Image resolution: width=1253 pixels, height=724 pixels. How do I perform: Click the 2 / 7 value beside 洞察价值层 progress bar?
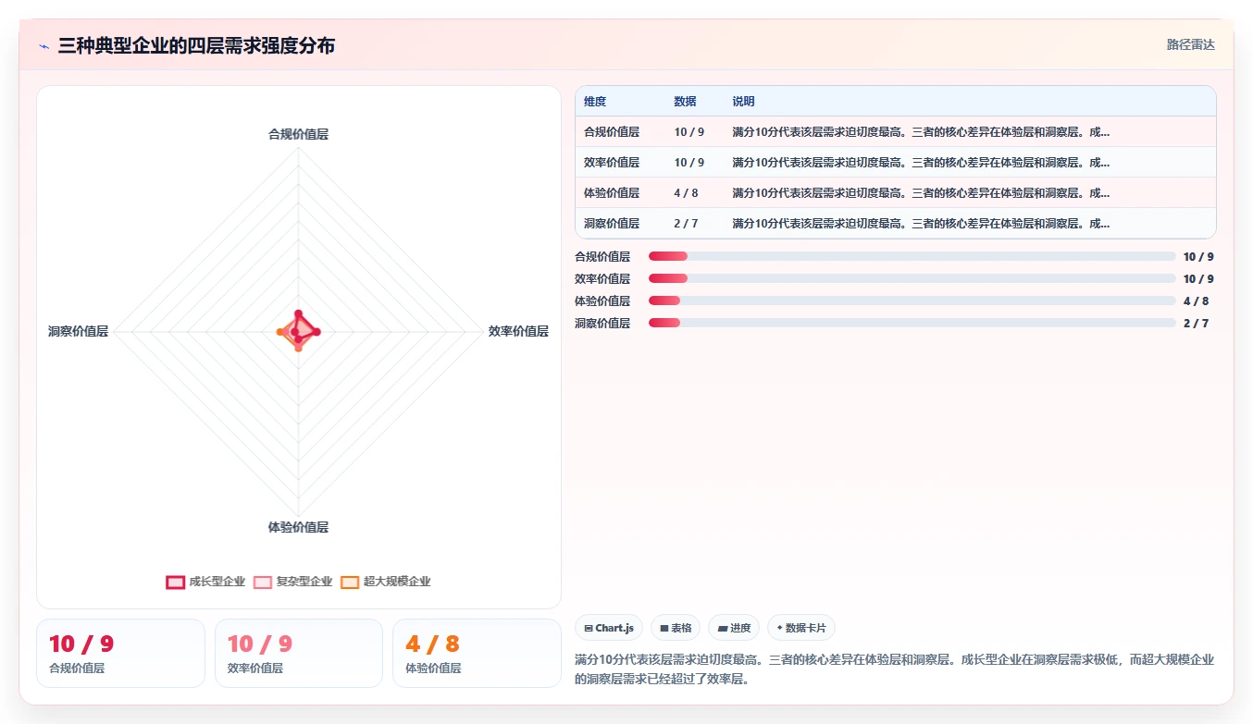tap(1196, 323)
